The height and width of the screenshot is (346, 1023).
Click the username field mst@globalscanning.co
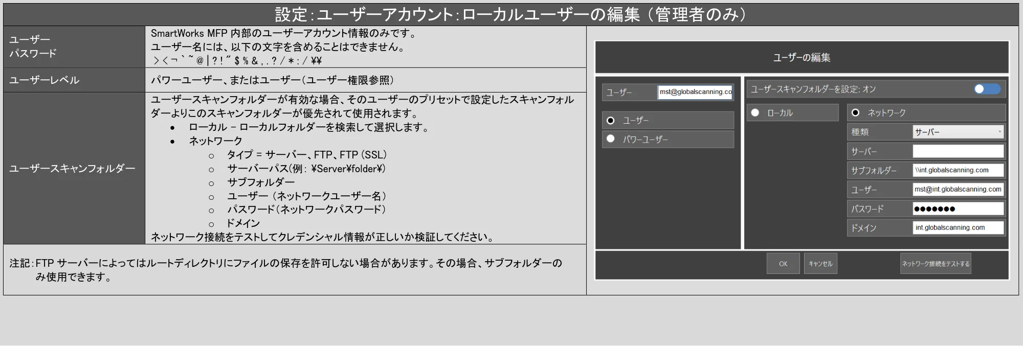point(695,92)
